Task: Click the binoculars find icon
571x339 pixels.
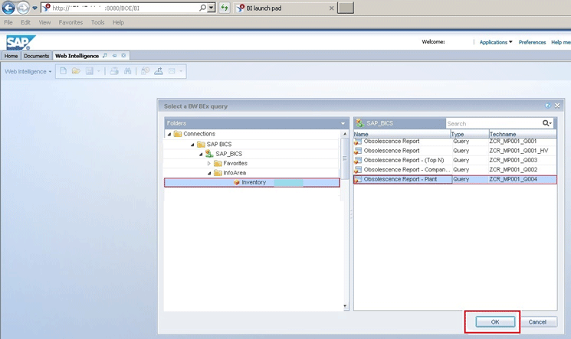Action: (x=128, y=71)
